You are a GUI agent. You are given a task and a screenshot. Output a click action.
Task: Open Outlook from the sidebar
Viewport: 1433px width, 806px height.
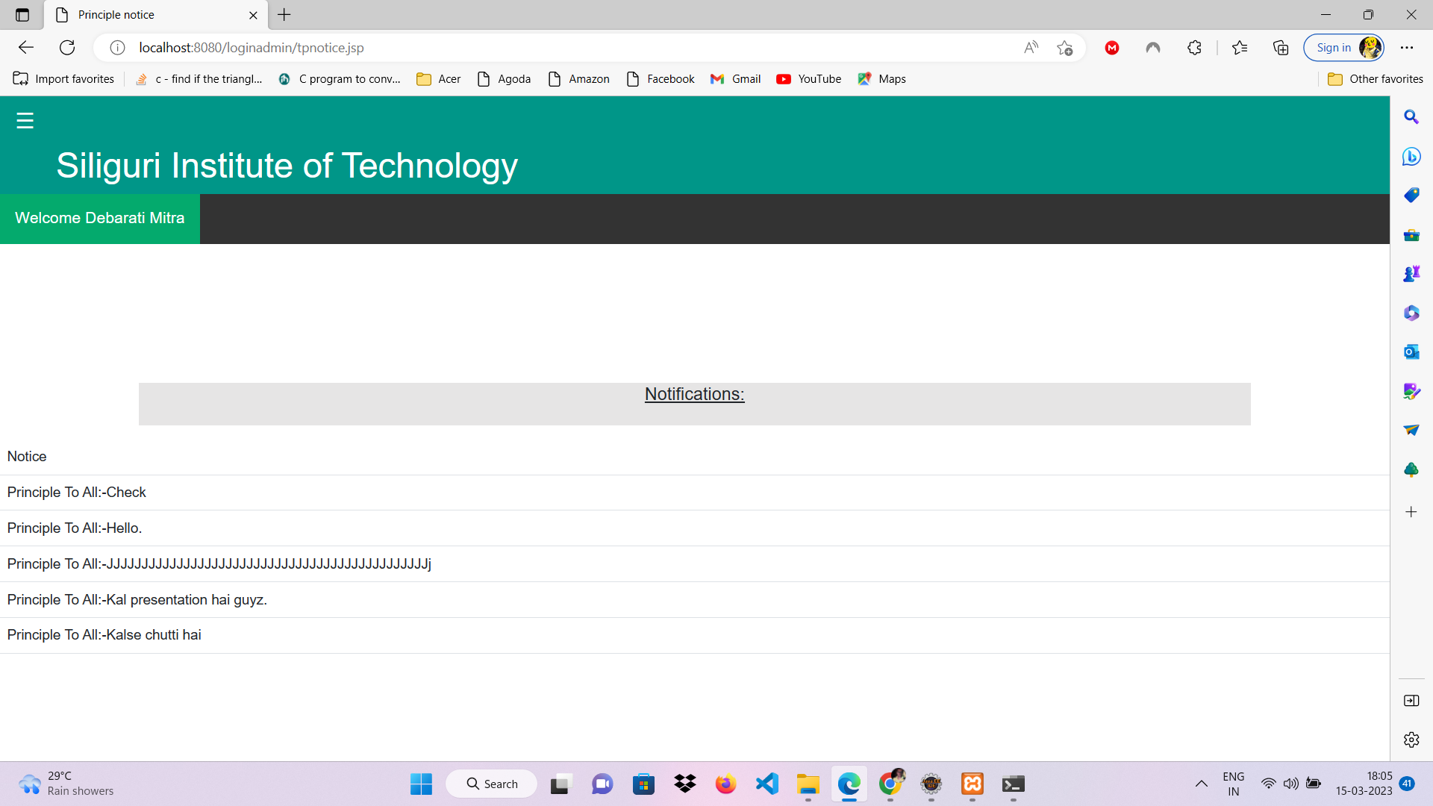click(x=1412, y=352)
